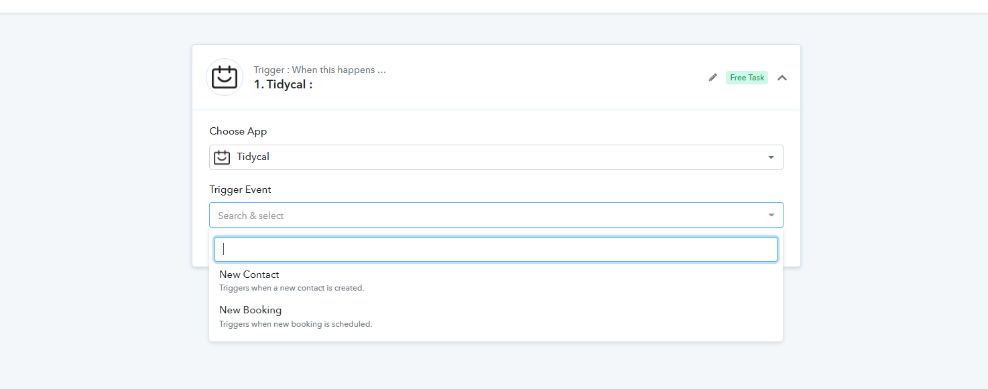Click blank area below New Booking in list
The height and width of the screenshot is (389, 988).
click(x=496, y=336)
